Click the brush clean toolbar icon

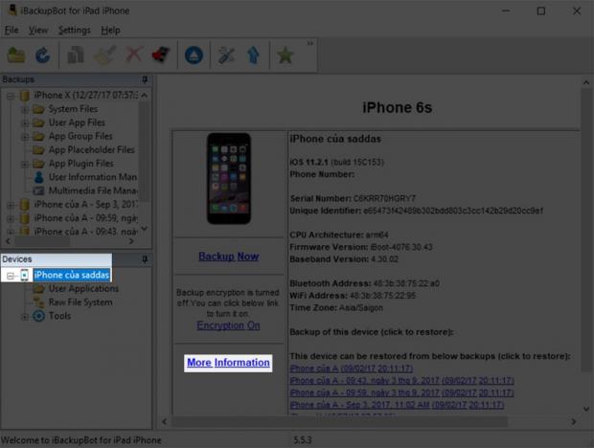[105, 56]
